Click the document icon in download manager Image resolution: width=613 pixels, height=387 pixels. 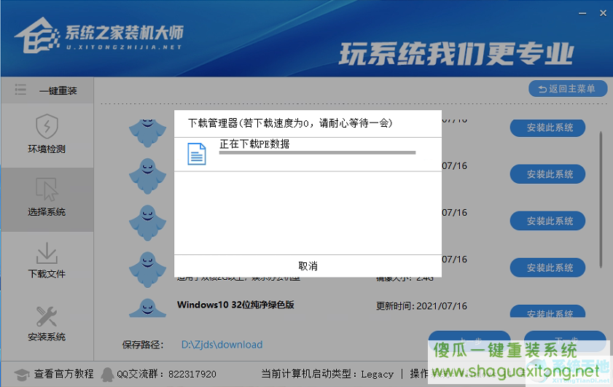coord(197,154)
